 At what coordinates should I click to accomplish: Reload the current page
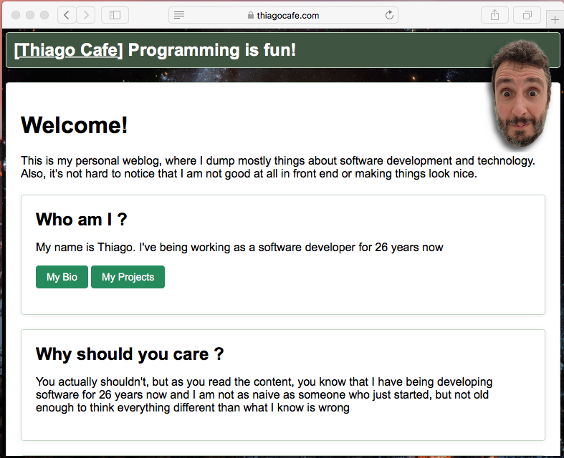pyautogui.click(x=389, y=15)
